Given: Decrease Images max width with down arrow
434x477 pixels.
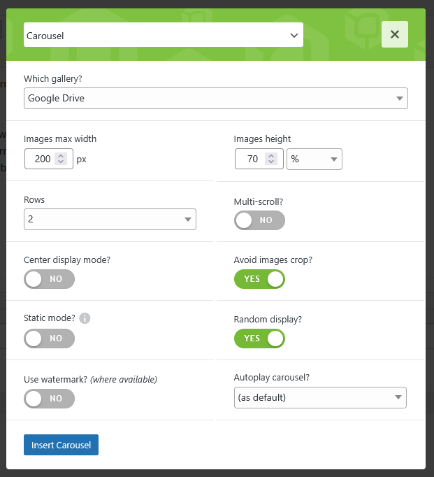Looking at the screenshot, I should [61, 163].
